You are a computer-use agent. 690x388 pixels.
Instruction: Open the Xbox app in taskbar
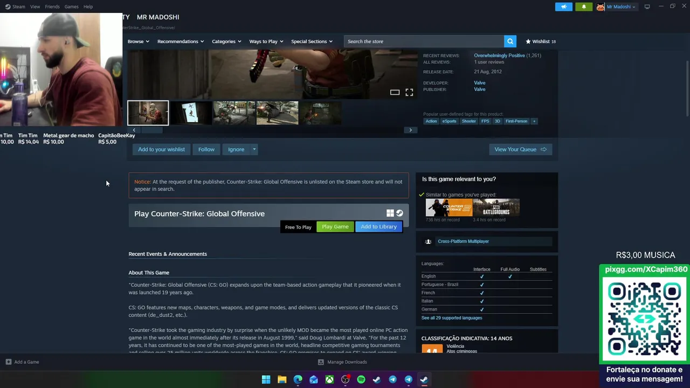(329, 379)
